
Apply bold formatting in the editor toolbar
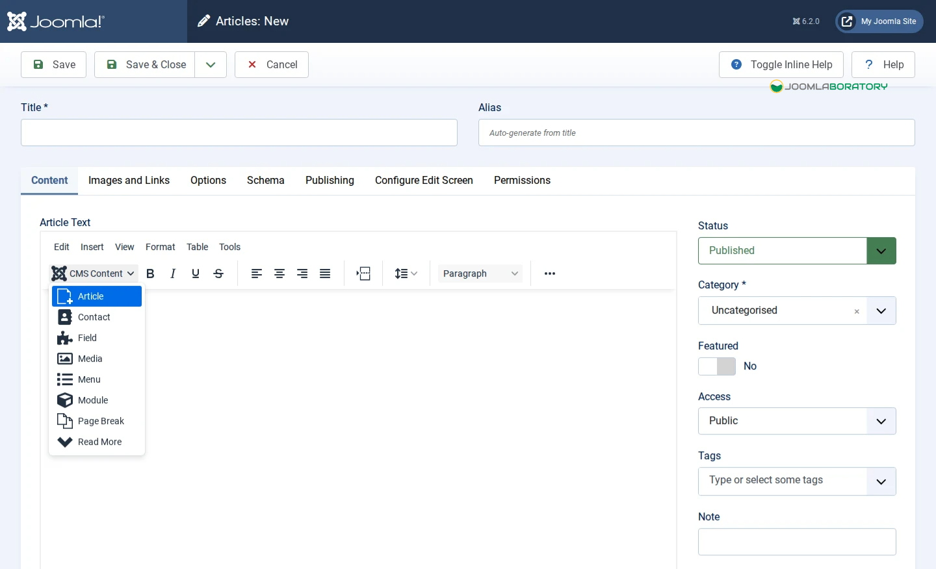[150, 273]
